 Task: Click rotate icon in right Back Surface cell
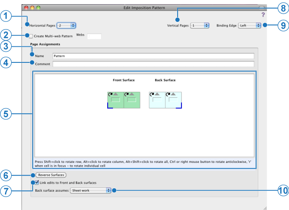pos(168,94)
